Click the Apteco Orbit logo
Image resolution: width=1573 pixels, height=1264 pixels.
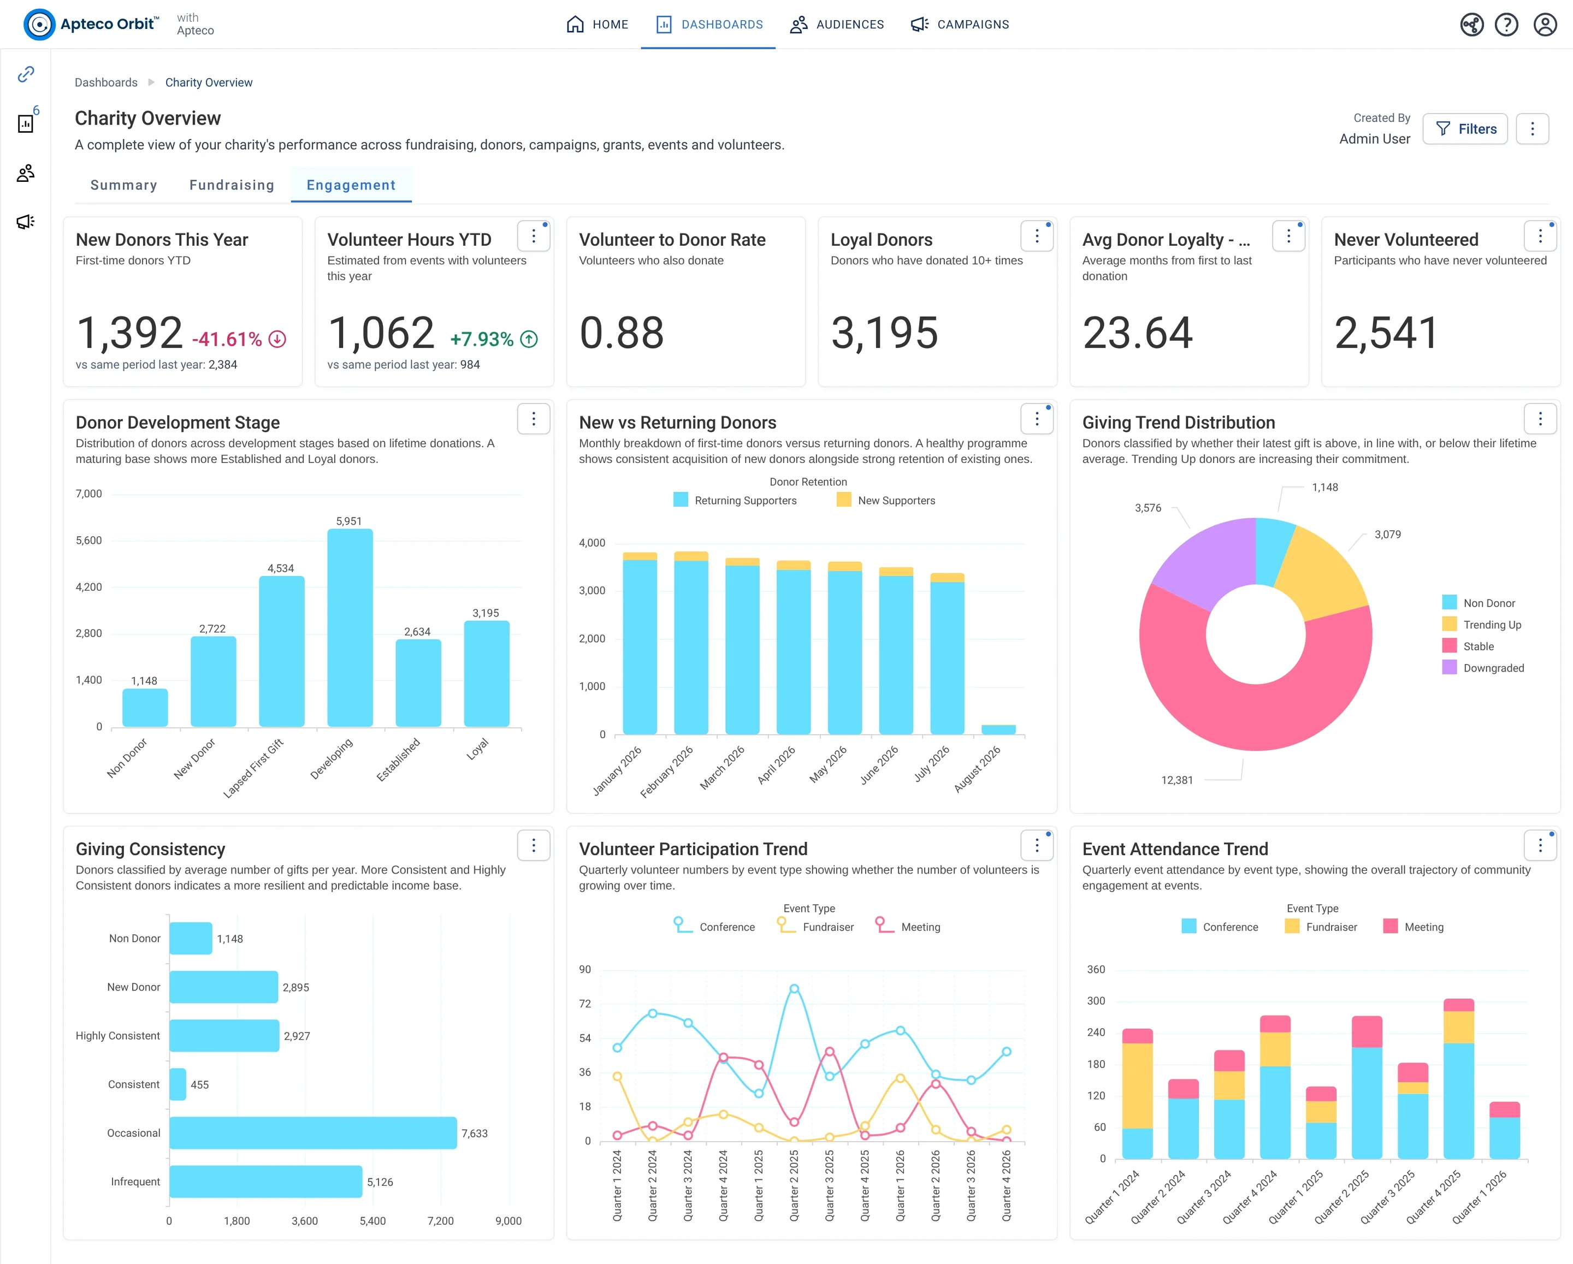click(x=91, y=24)
